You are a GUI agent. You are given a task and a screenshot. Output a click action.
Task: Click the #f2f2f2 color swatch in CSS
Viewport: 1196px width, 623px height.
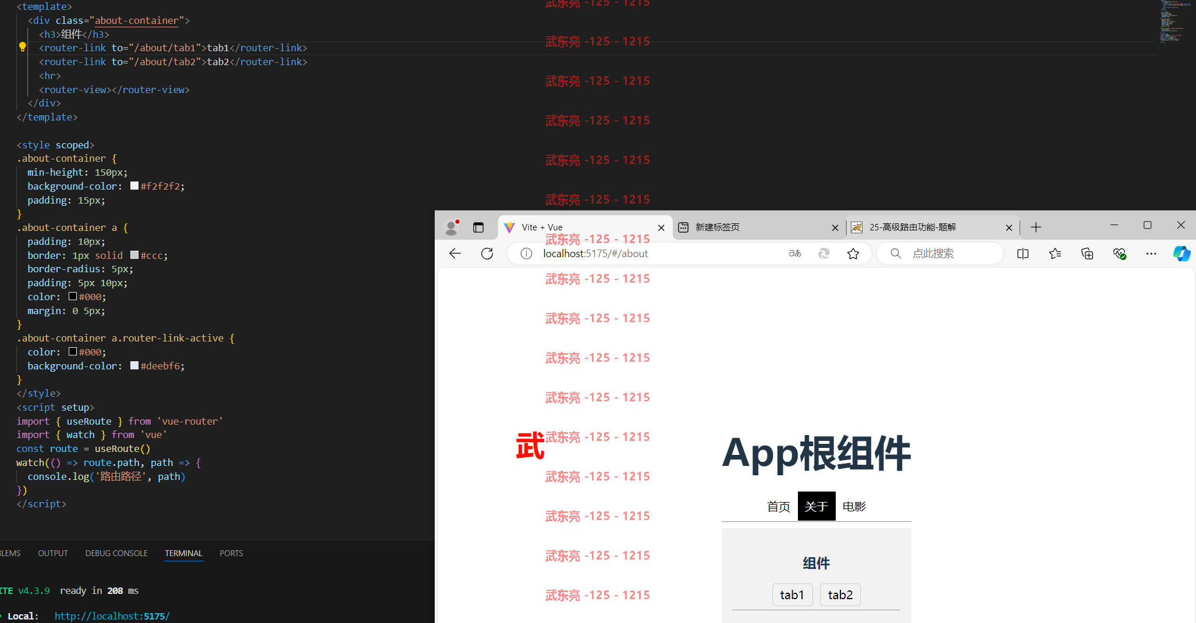[x=134, y=186]
